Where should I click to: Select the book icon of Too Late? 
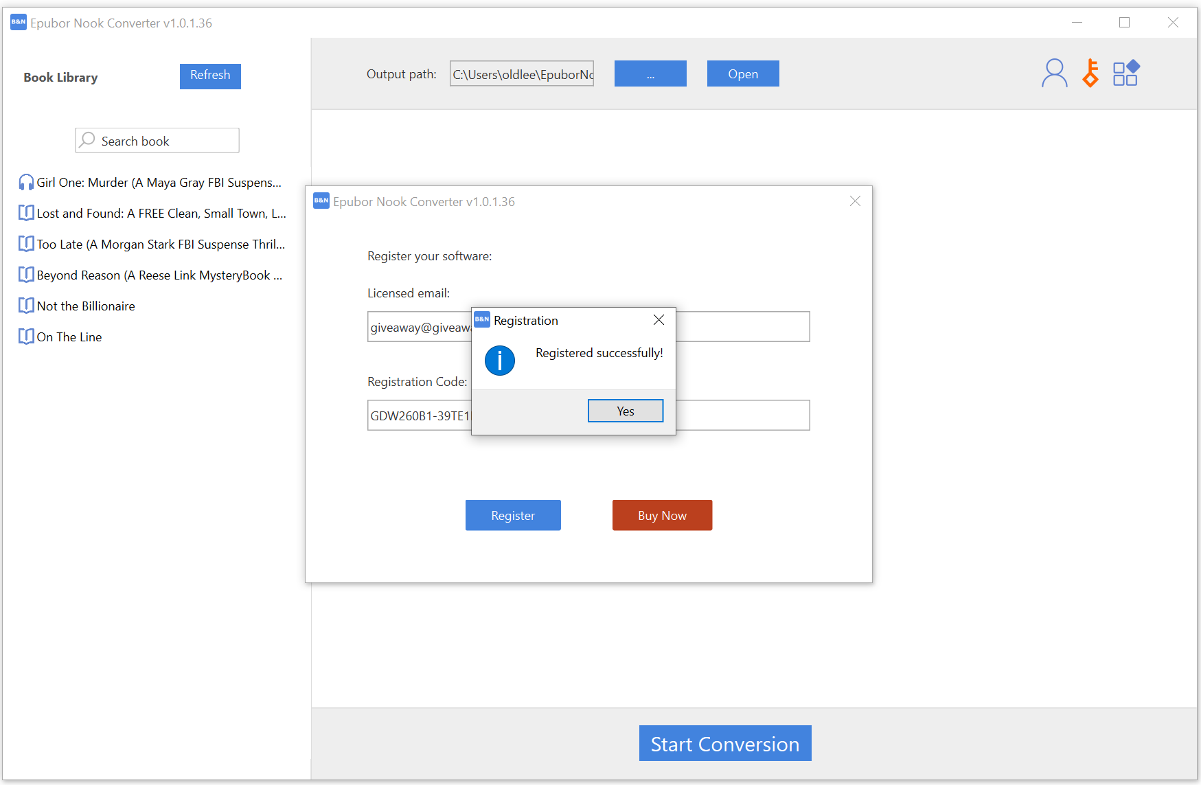pyautogui.click(x=26, y=244)
